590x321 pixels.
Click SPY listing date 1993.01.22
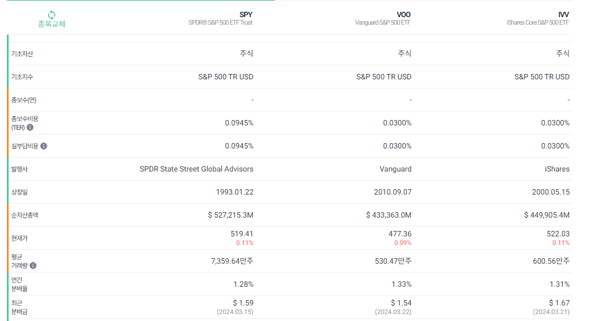point(235,192)
